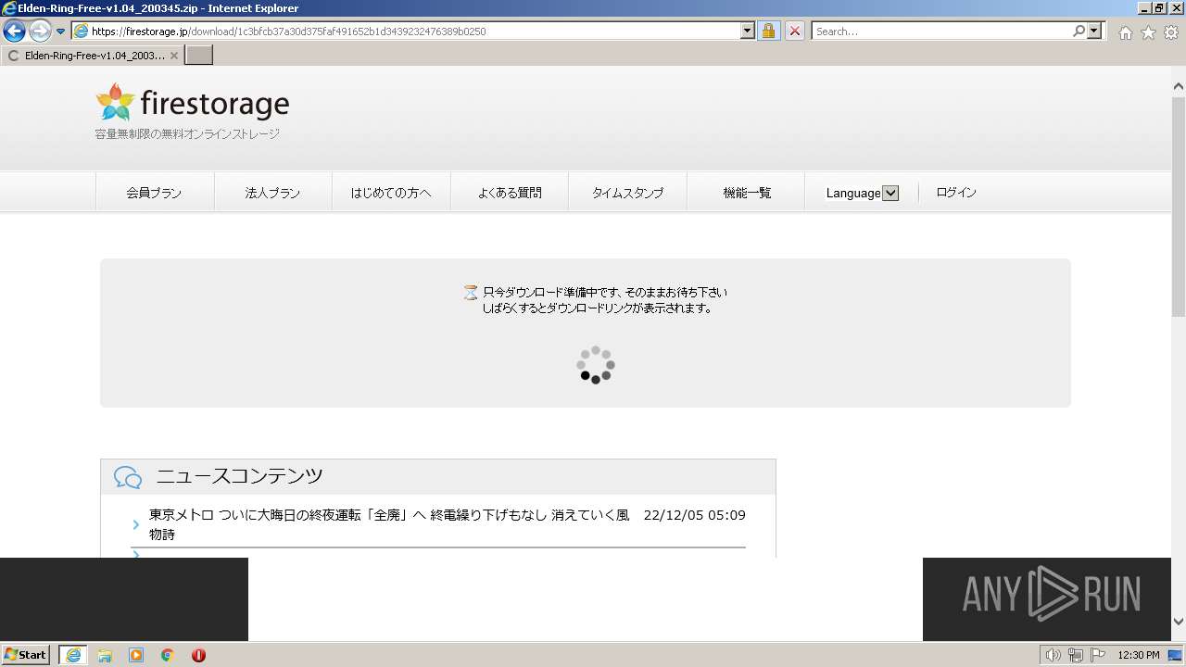Click the vertical scrollbar thumb
The width and height of the screenshot is (1186, 667).
(1179, 206)
